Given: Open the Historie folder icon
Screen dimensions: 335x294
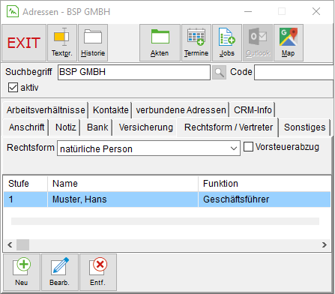Looking at the screenshot, I should (93, 43).
